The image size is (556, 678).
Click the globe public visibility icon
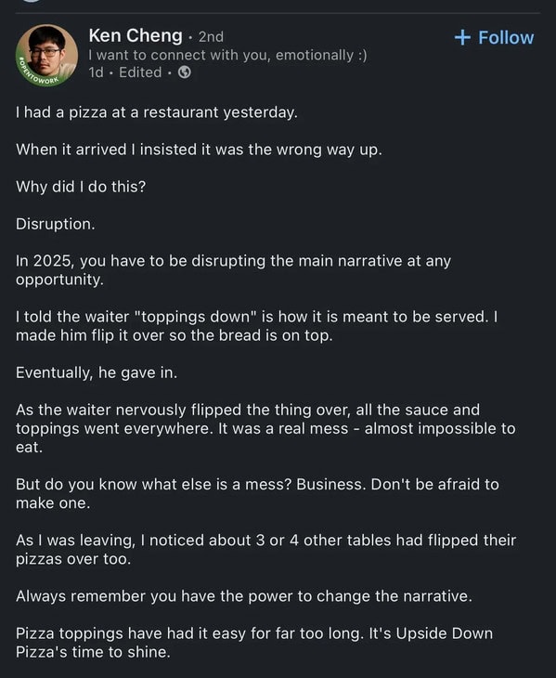185,72
